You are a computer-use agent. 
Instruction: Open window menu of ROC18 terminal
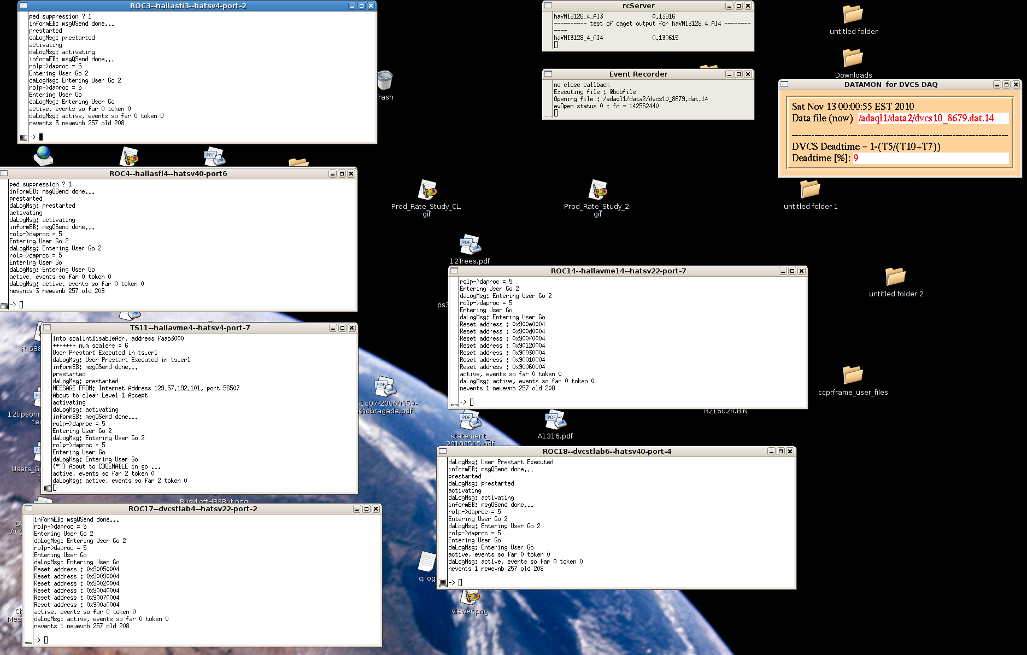pos(443,451)
